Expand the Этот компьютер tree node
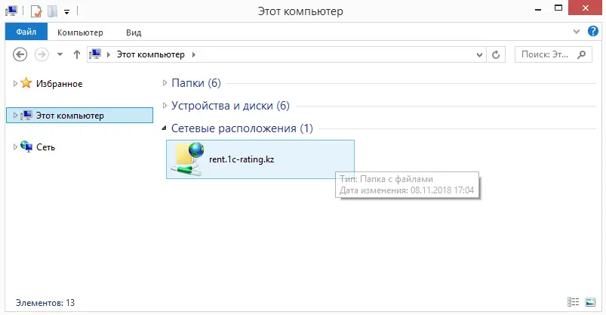606x315 pixels. click(x=15, y=115)
